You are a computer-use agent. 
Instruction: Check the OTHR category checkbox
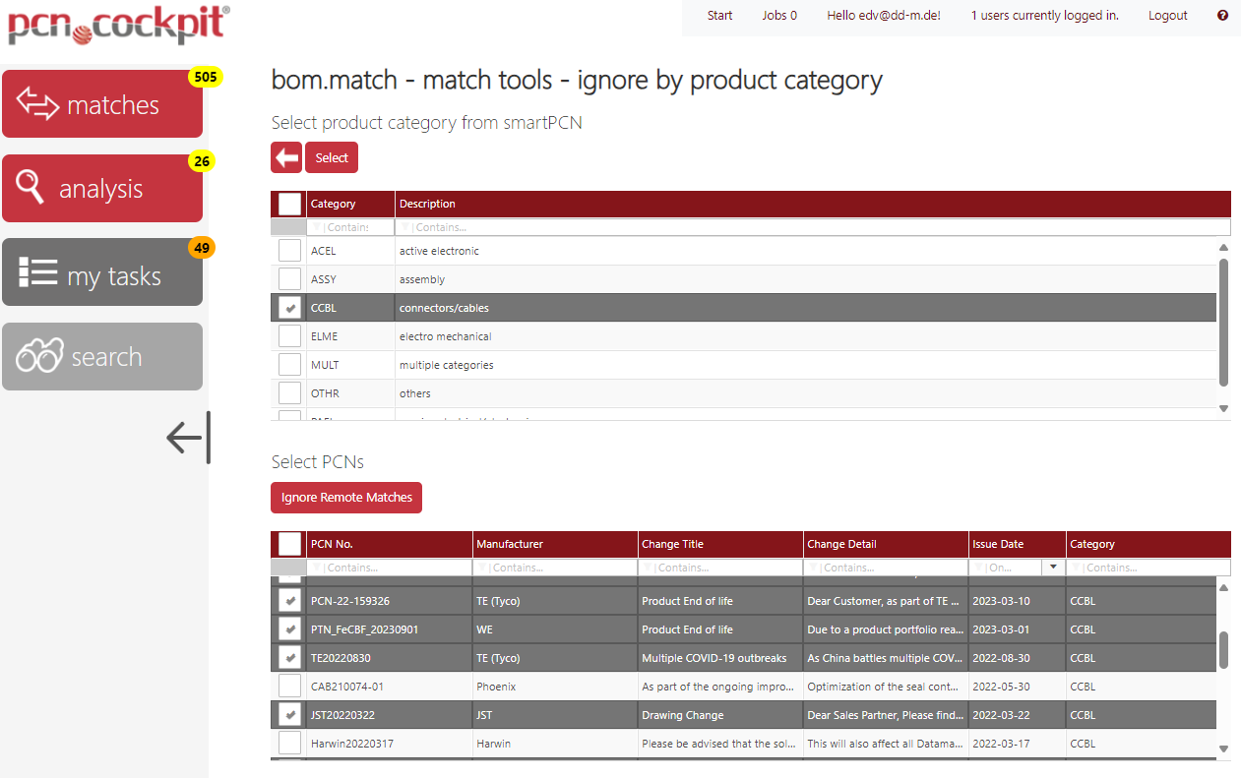tap(289, 393)
